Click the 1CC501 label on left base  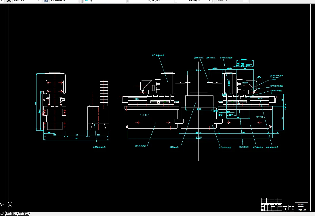click(145, 115)
